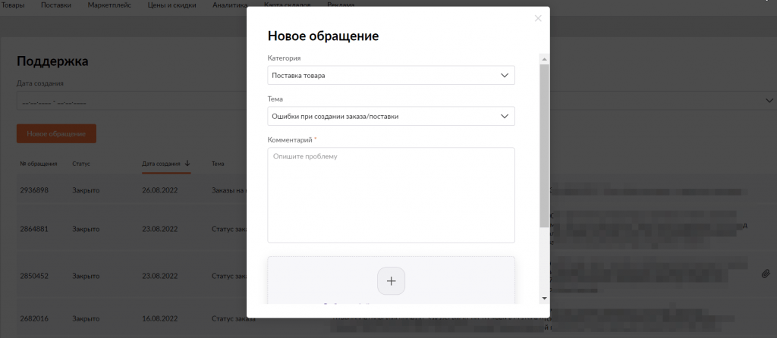Focus the Комментарий text area
This screenshot has width=777, height=338.
click(391, 195)
